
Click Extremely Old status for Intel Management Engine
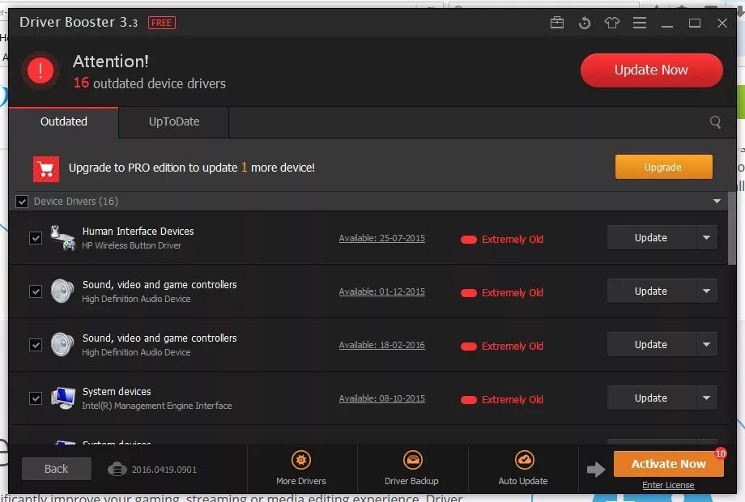[502, 400]
